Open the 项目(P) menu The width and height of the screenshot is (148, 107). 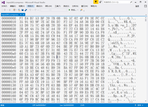pyautogui.click(x=30, y=6)
